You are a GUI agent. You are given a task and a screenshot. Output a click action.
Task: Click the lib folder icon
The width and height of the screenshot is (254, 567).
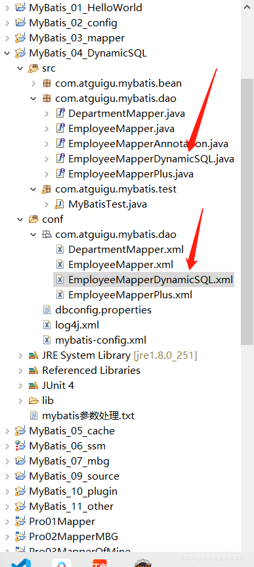[x=33, y=401]
